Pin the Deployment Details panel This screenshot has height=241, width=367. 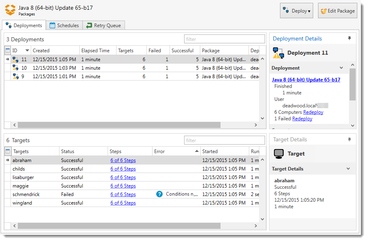pyautogui.click(x=350, y=38)
